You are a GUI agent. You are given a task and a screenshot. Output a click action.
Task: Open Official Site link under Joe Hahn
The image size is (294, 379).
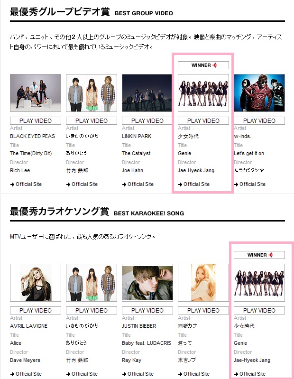[x=138, y=184]
